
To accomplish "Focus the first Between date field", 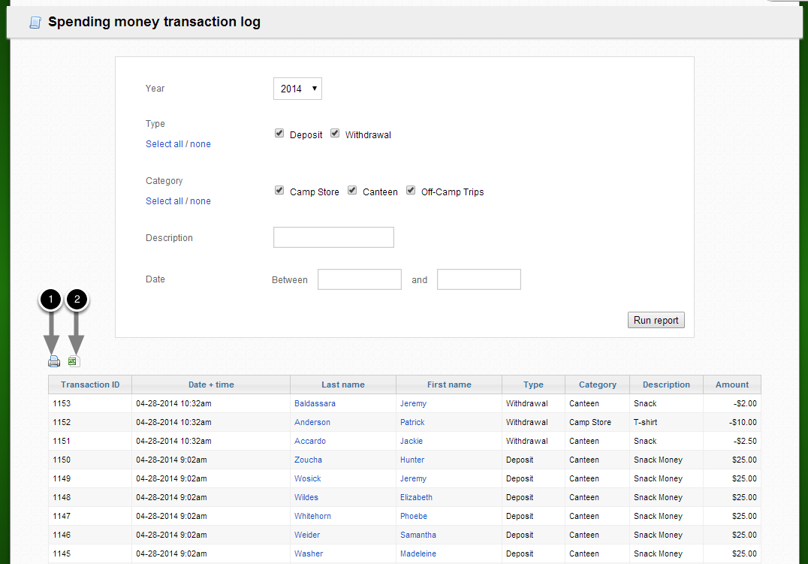I will coord(359,279).
